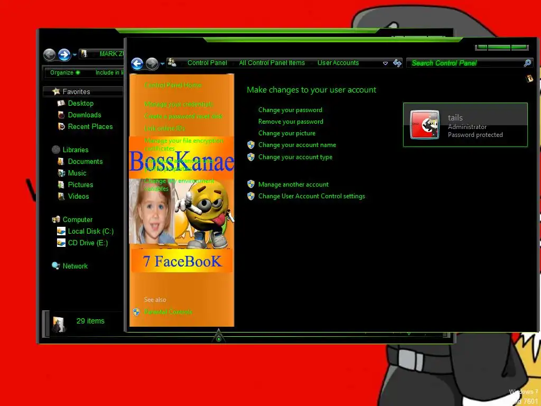Image resolution: width=541 pixels, height=406 pixels.
Task: Select User Accounts breadcrumb
Action: point(338,63)
